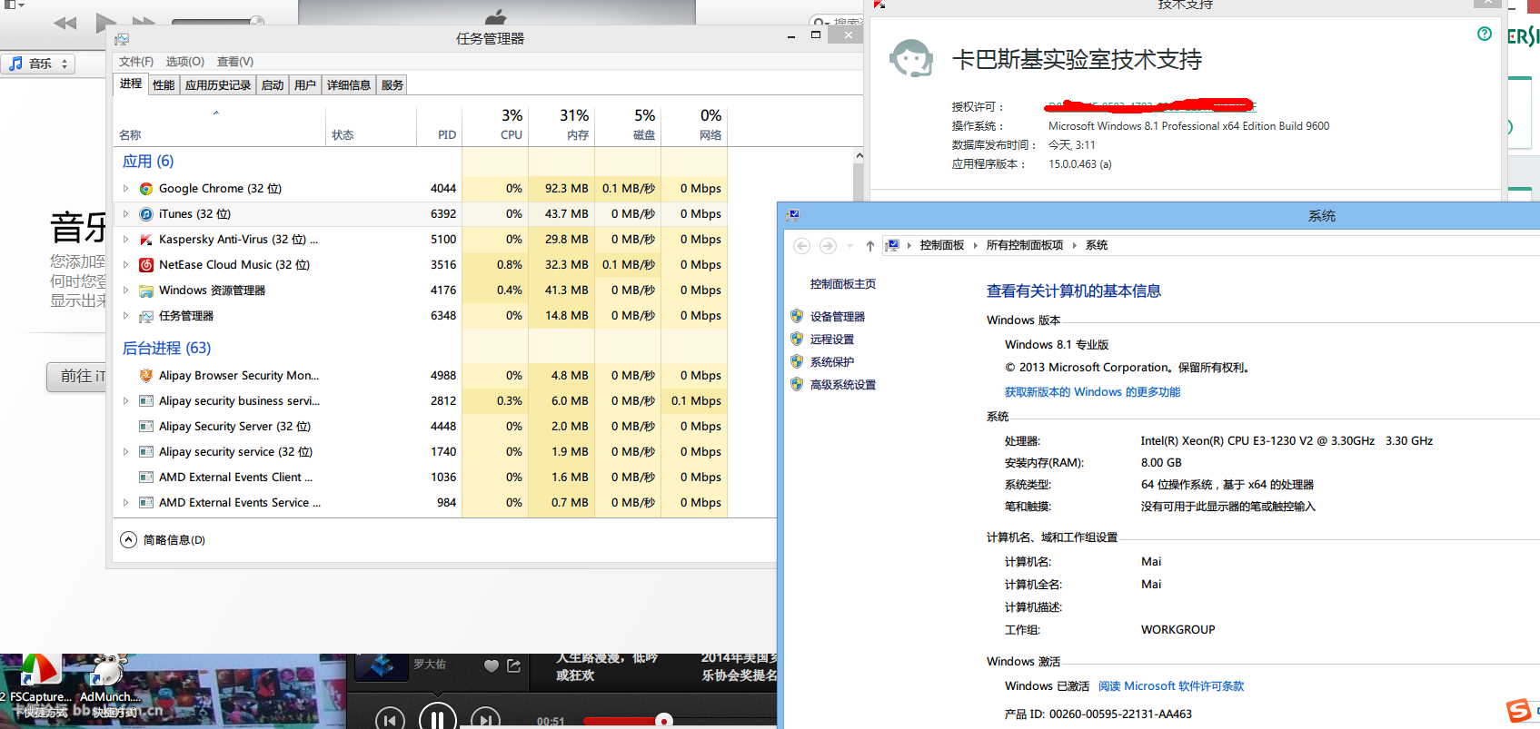Open the 选项(O) menu
1540x729 pixels.
click(x=184, y=62)
